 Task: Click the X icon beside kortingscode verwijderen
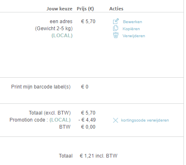(x=116, y=120)
